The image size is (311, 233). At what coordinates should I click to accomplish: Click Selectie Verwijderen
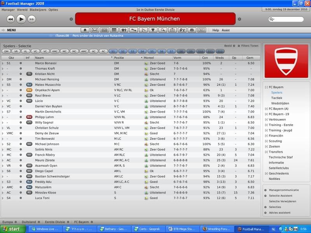(283, 201)
